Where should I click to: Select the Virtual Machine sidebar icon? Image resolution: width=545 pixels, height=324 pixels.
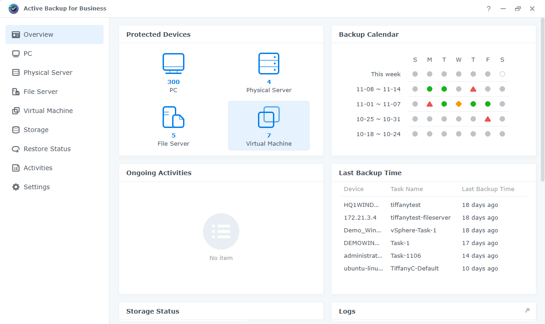(15, 110)
